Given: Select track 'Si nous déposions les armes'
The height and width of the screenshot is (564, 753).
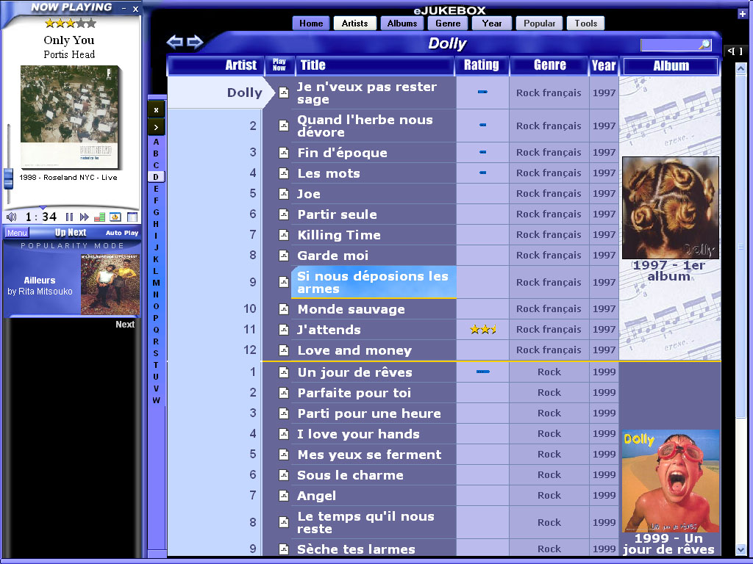Looking at the screenshot, I should point(374,283).
